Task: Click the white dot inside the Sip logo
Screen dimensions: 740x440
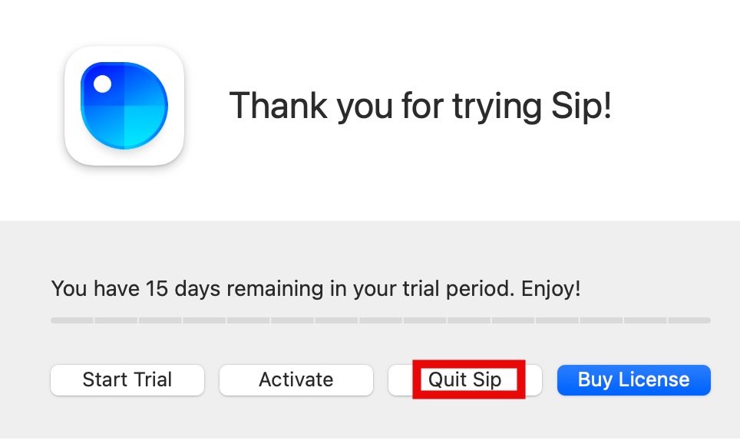Action: tap(103, 84)
